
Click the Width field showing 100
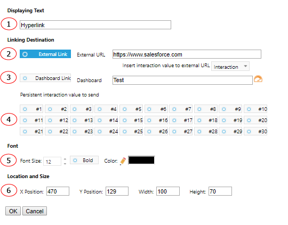[x=168, y=191]
